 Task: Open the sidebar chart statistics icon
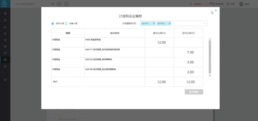click(x=5, y=27)
